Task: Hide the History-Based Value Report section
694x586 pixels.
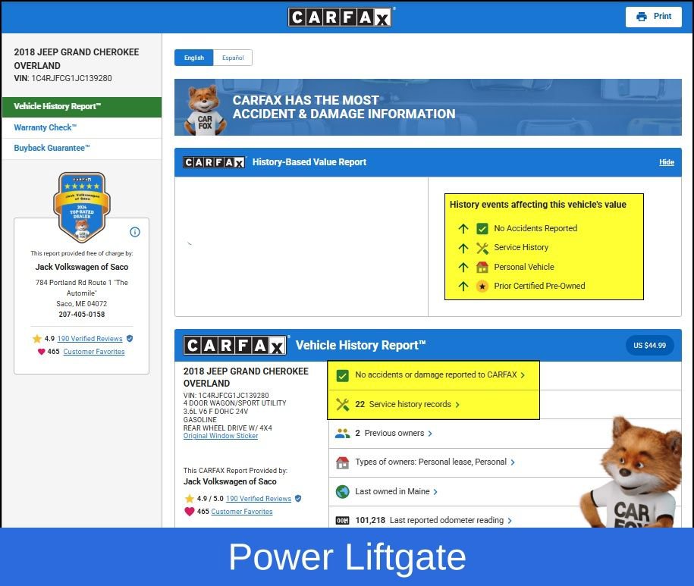Action: (666, 162)
